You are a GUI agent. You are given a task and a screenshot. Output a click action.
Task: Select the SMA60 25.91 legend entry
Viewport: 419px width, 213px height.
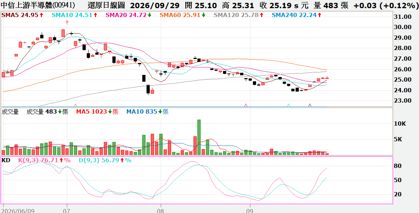click(183, 15)
